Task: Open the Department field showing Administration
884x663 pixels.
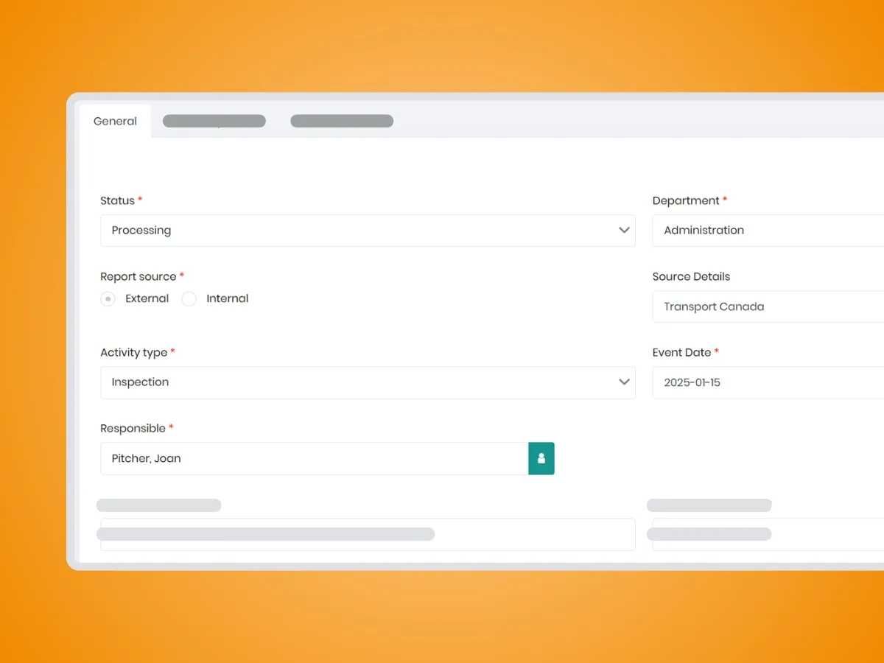Action: click(768, 231)
